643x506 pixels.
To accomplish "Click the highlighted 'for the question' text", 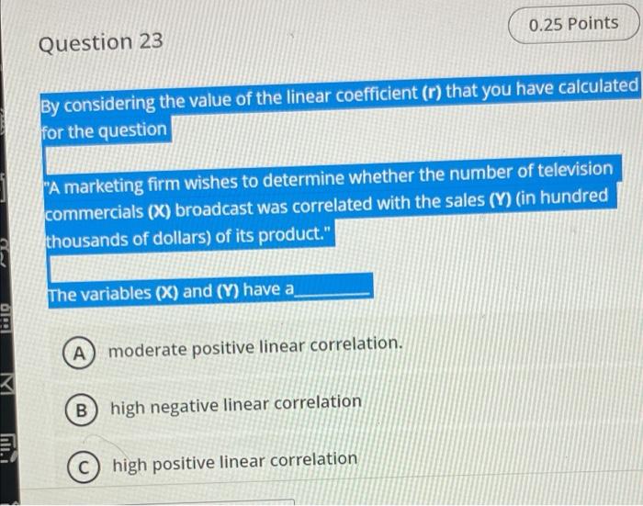I will [x=105, y=131].
